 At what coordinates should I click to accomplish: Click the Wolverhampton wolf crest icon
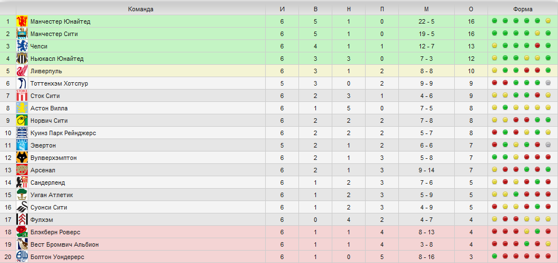(22, 158)
